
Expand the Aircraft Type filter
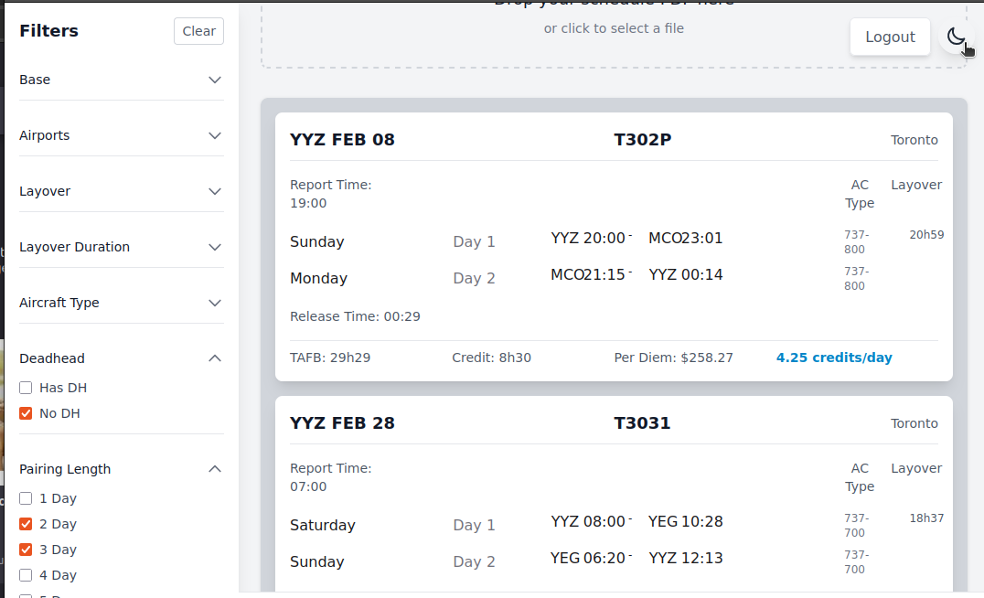click(x=215, y=303)
